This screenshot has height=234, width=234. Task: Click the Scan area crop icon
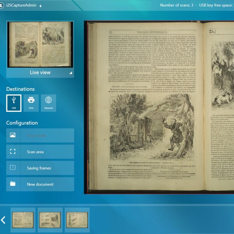point(13,152)
